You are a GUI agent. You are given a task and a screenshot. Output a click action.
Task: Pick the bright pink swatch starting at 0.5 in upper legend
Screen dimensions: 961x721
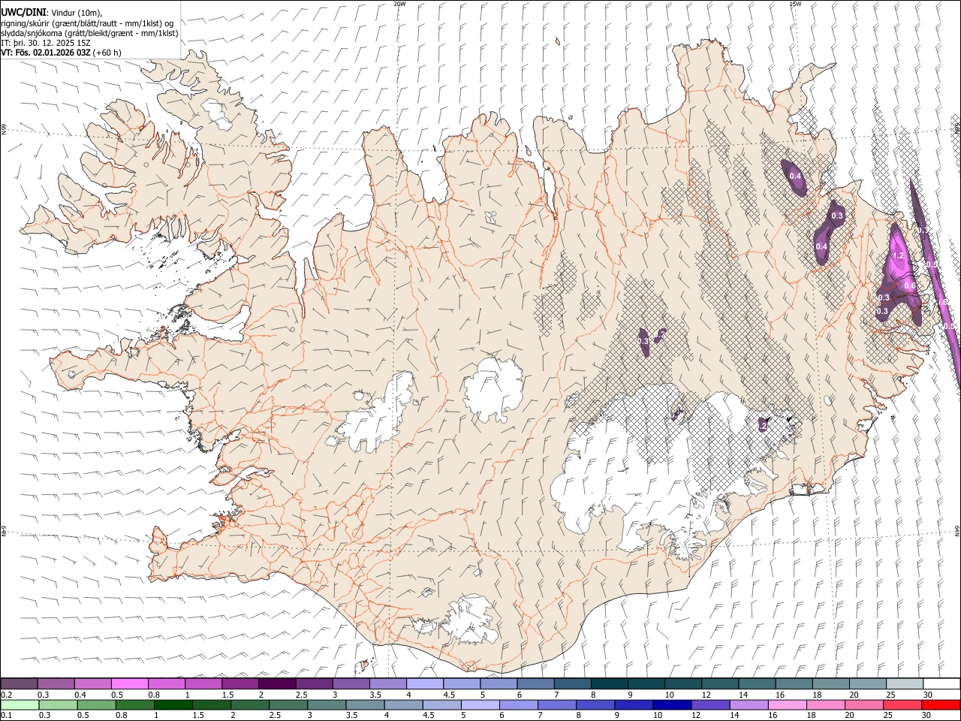click(129, 683)
